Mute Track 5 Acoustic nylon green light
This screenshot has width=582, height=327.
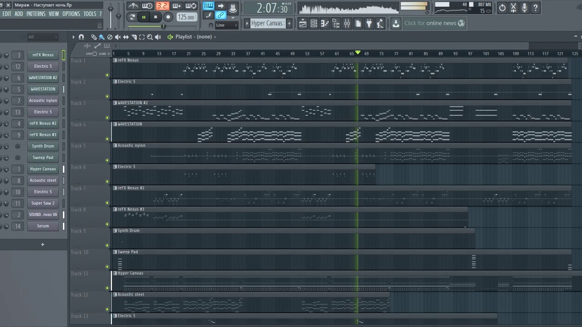[107, 160]
